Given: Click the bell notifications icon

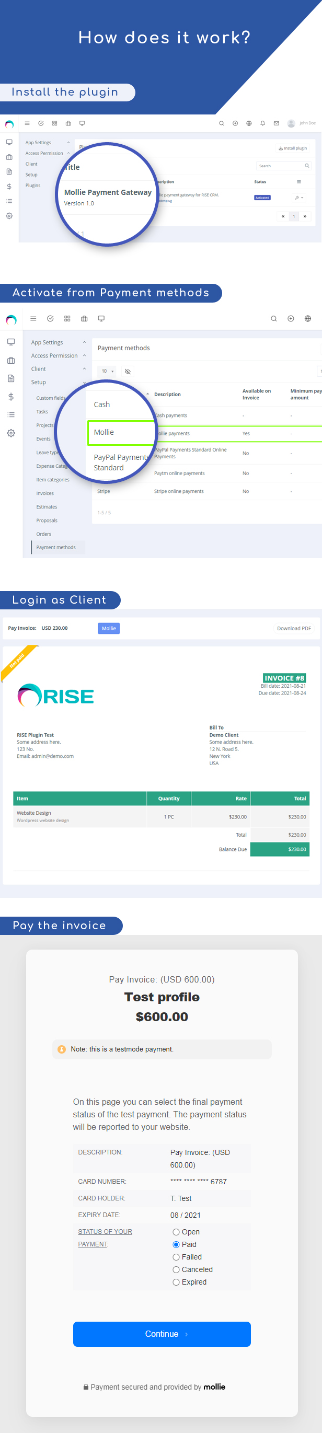Looking at the screenshot, I should coord(262,123).
